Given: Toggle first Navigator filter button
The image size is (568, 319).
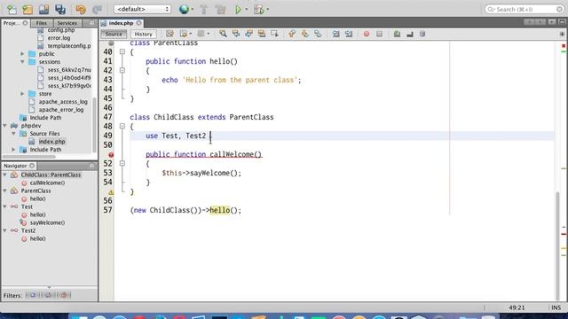Looking at the screenshot, I should click(32, 295).
